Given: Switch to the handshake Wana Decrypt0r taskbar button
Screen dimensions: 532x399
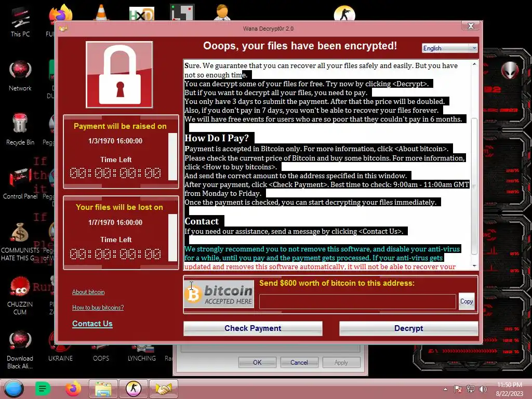Looking at the screenshot, I should pyautogui.click(x=164, y=389).
